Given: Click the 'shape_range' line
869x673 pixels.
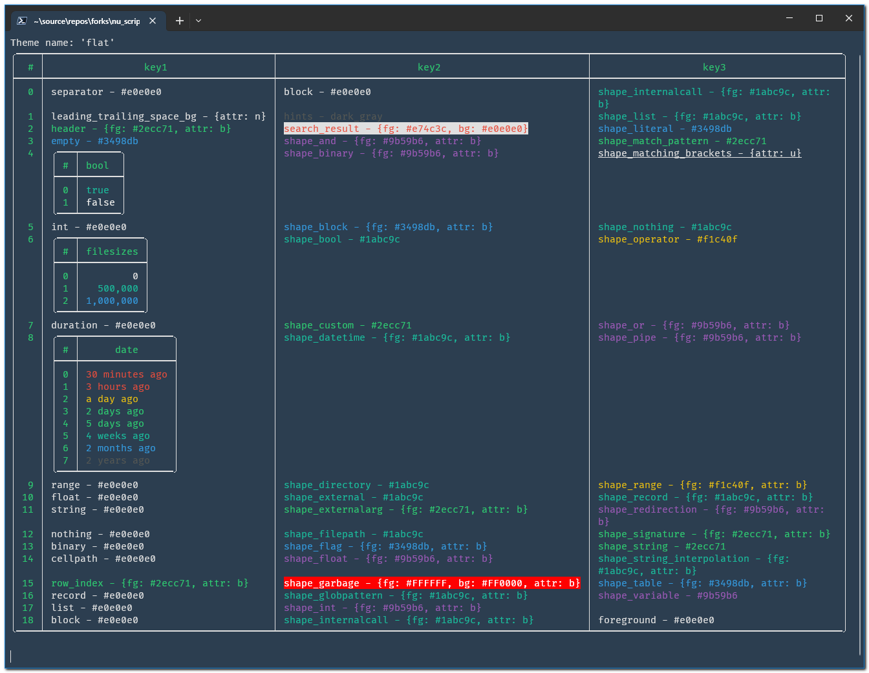Looking at the screenshot, I should [703, 485].
